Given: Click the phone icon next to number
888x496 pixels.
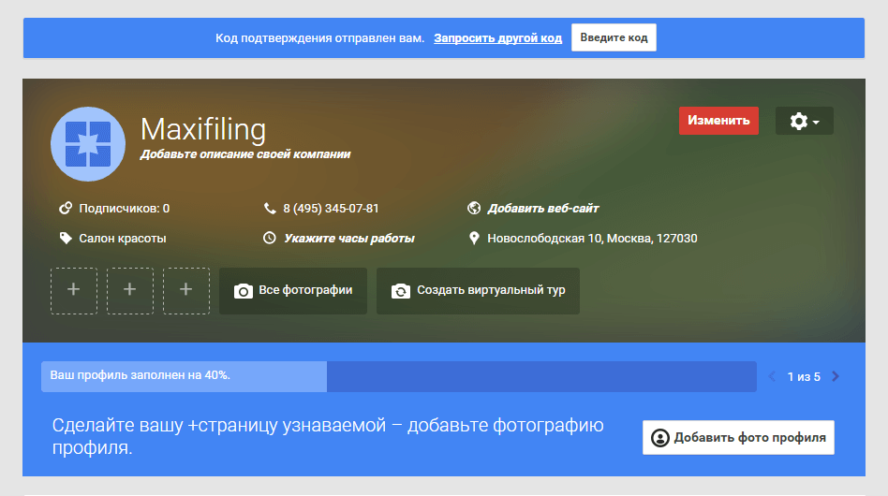Looking at the screenshot, I should (270, 209).
